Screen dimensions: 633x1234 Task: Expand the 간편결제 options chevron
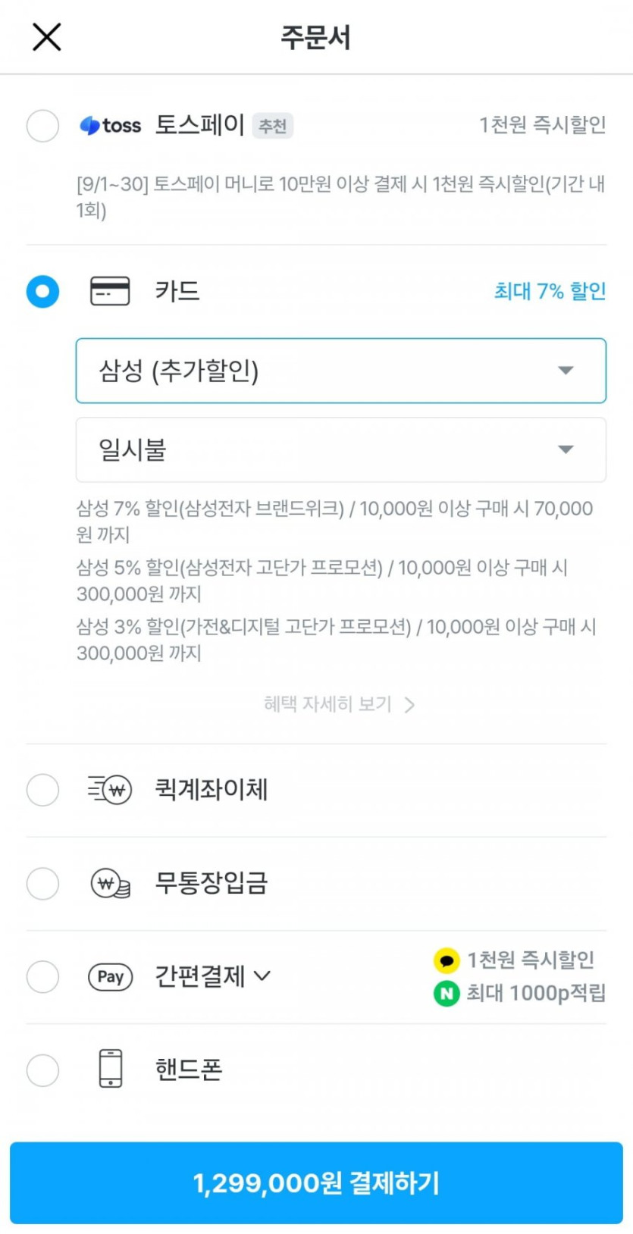coord(262,976)
